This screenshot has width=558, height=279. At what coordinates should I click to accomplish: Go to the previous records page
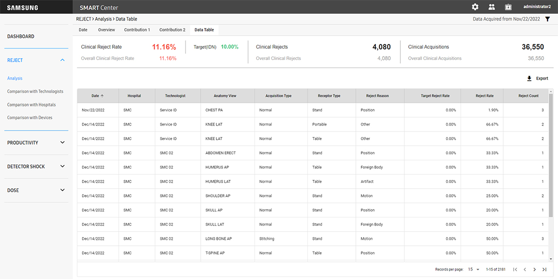525,269
